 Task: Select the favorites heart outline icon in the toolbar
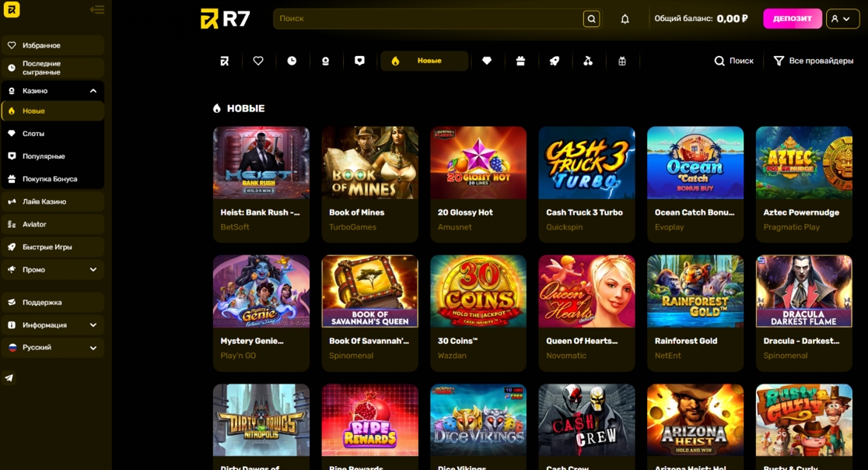pos(258,61)
